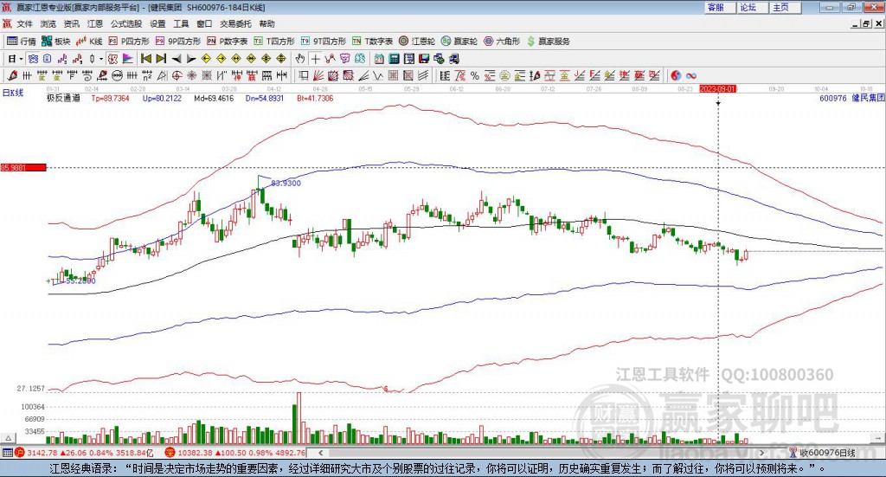This screenshot has width=886, height=477.
Task: Click the Shenzhen index 10382.38 status
Action: click(235, 453)
